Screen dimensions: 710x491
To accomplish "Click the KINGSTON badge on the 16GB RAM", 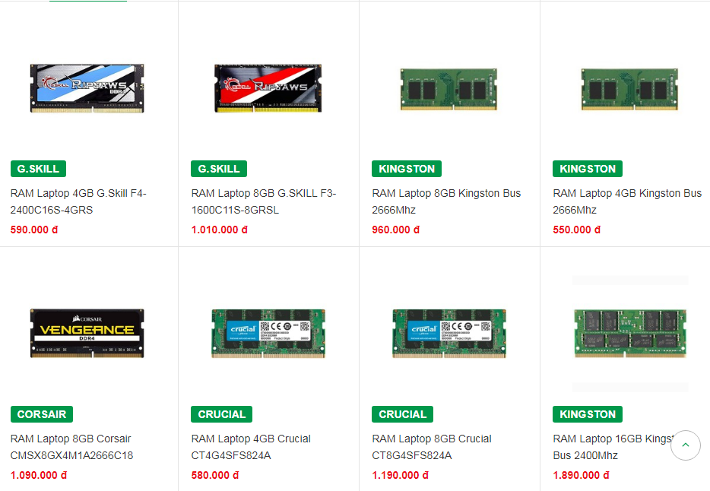I will 588,414.
